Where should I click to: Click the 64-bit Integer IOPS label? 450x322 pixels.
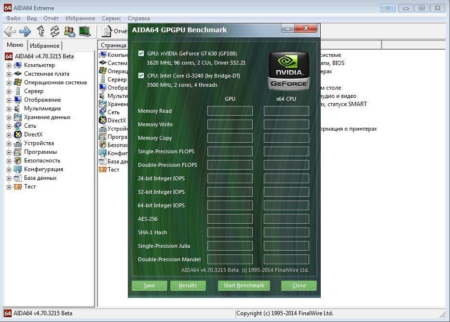pos(161,205)
